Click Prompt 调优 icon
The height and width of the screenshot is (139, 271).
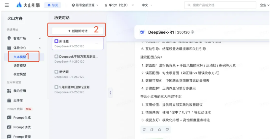click(9, 127)
